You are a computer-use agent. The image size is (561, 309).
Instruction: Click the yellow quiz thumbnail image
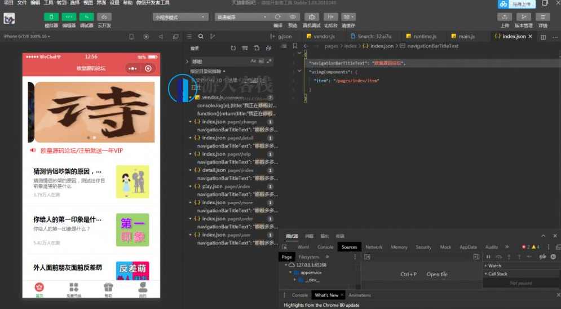click(132, 182)
